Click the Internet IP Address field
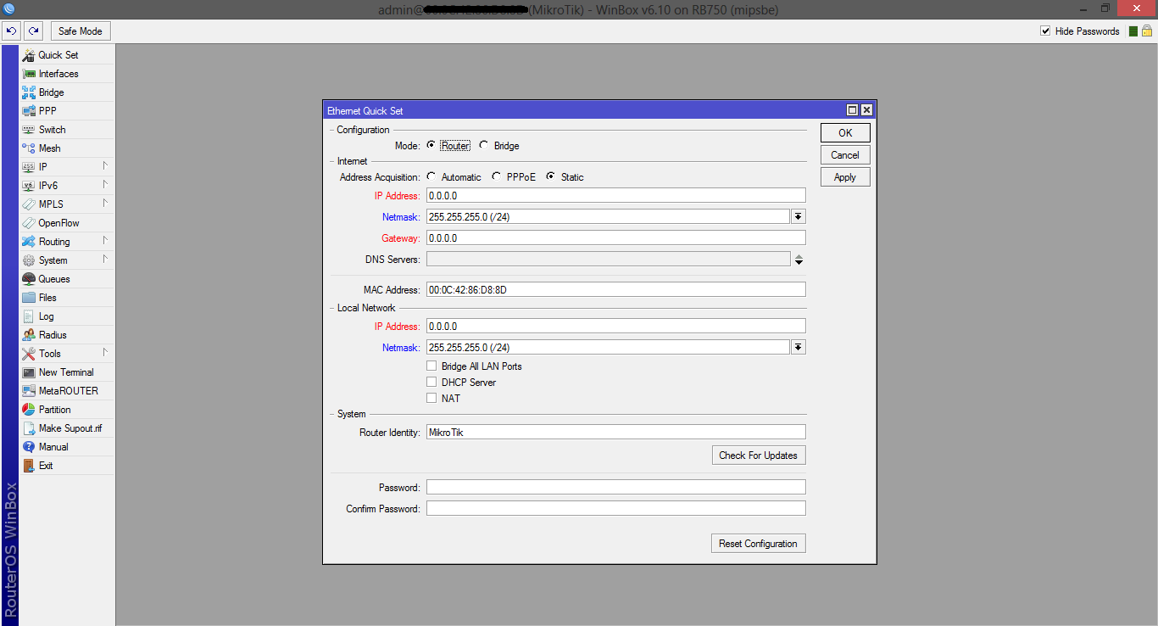This screenshot has width=1158, height=626. tap(615, 196)
